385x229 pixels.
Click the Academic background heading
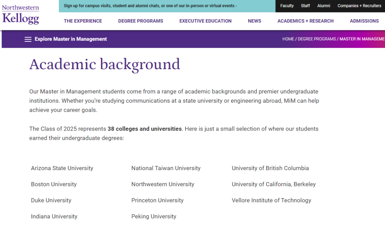click(105, 64)
